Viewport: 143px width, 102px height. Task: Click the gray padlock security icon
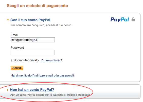[x=133, y=19]
